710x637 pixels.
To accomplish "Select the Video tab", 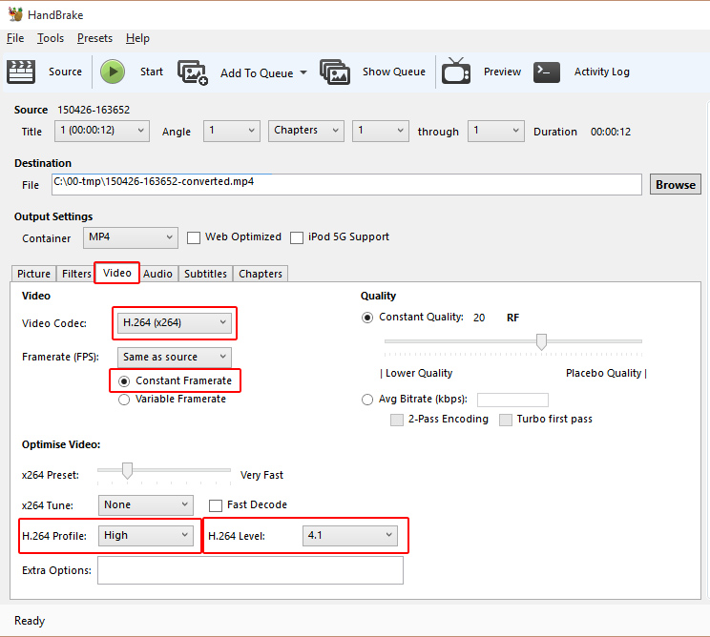I will [116, 273].
